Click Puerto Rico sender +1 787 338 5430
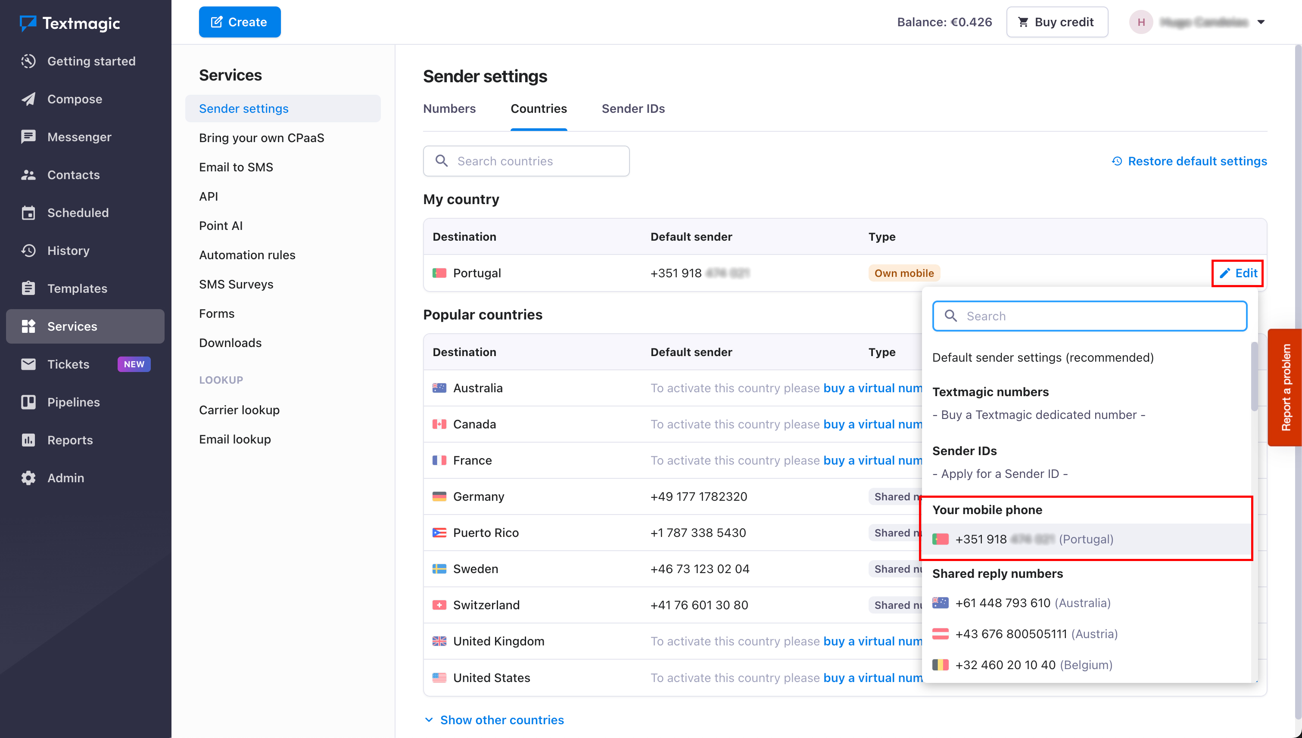Screen dimensions: 1302x738 click(x=698, y=533)
